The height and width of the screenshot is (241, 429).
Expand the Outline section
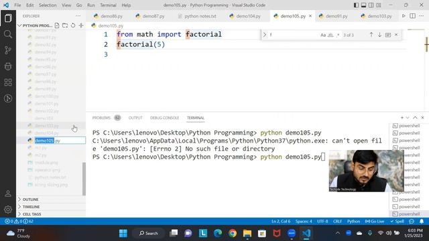pyautogui.click(x=51, y=199)
